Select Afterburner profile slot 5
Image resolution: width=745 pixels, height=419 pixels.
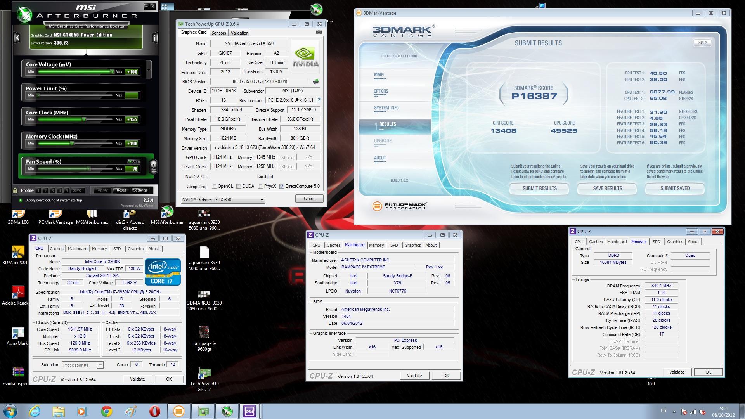66,190
